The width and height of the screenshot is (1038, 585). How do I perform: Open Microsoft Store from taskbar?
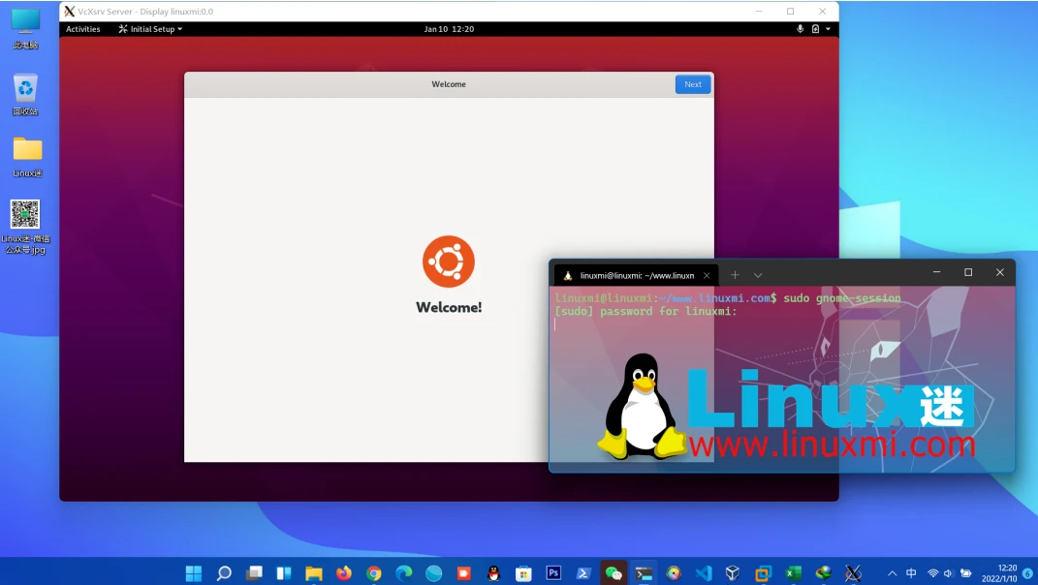point(523,573)
